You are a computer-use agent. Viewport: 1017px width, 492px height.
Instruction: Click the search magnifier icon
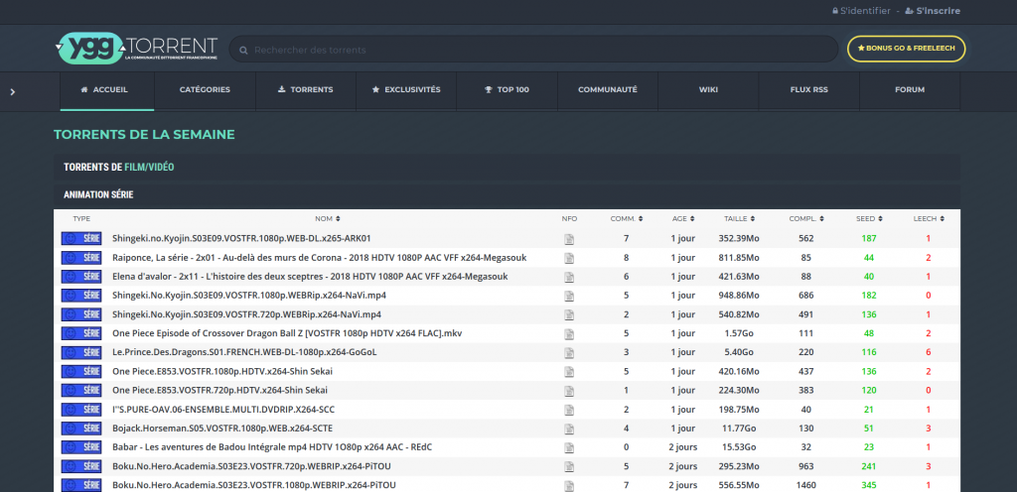[242, 50]
